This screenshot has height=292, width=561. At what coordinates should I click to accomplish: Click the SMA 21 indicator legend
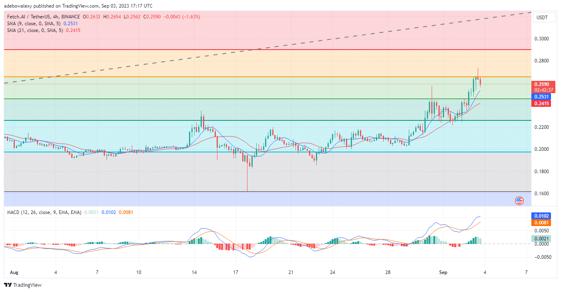tap(44, 30)
